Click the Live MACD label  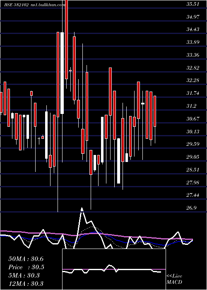(x=174, y=279)
